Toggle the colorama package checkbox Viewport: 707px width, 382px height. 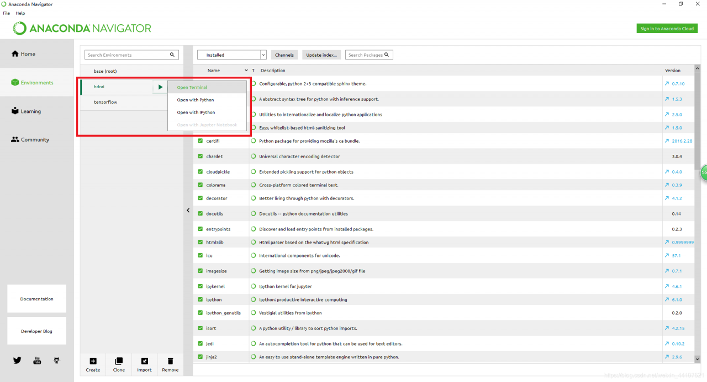pos(201,185)
